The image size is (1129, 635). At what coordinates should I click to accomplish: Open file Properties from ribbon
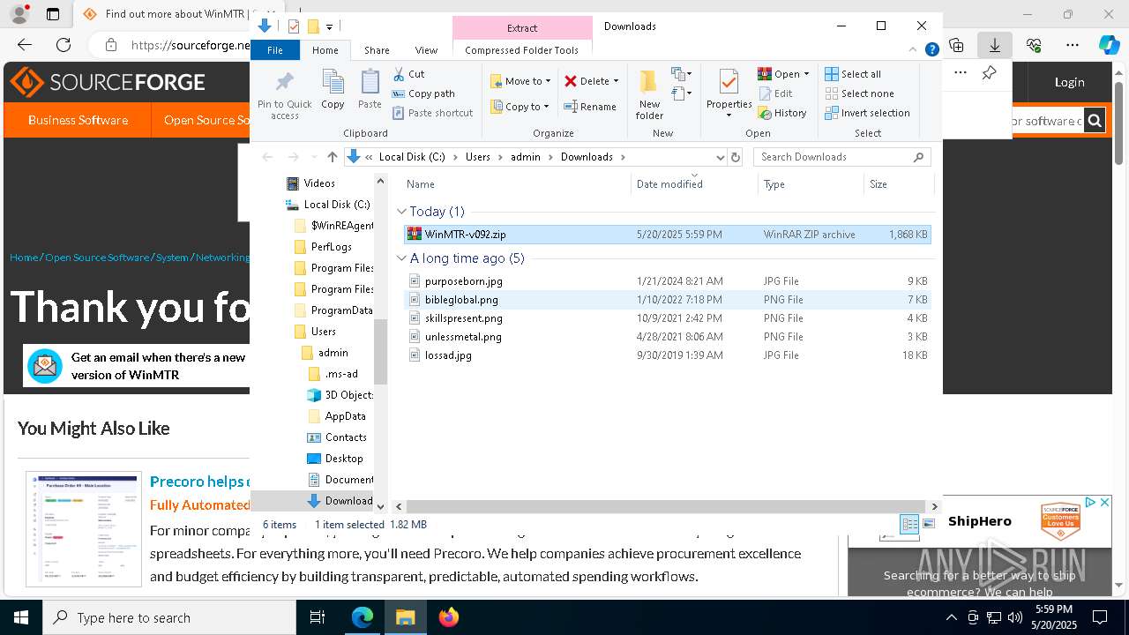[729, 94]
